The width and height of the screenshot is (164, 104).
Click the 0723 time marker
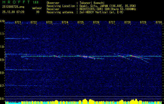[x=49, y=22]
